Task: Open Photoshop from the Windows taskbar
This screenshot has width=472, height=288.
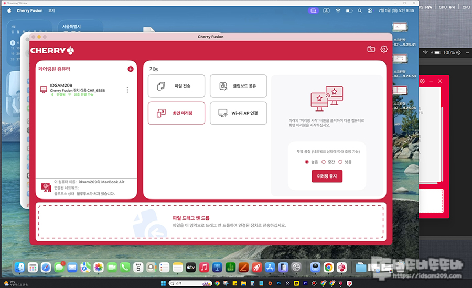Action: pyautogui.click(x=279, y=283)
